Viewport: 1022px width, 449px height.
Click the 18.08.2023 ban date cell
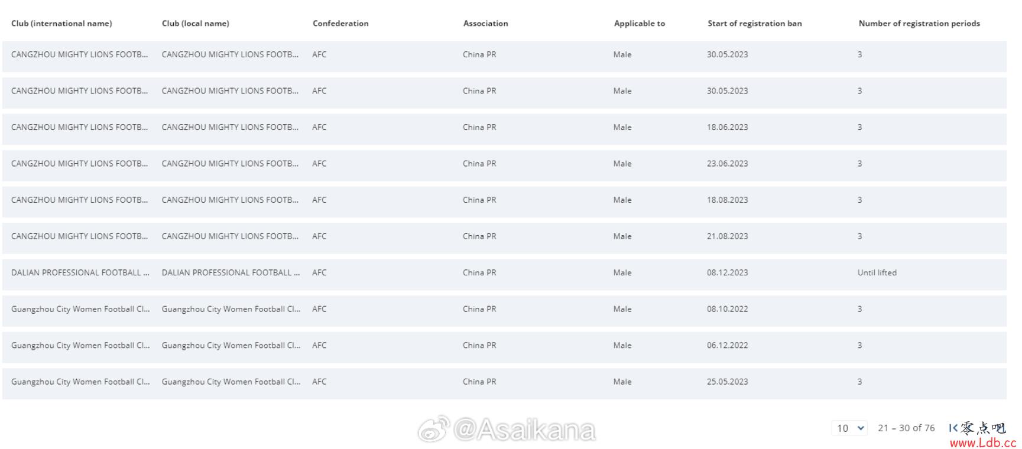pos(727,200)
